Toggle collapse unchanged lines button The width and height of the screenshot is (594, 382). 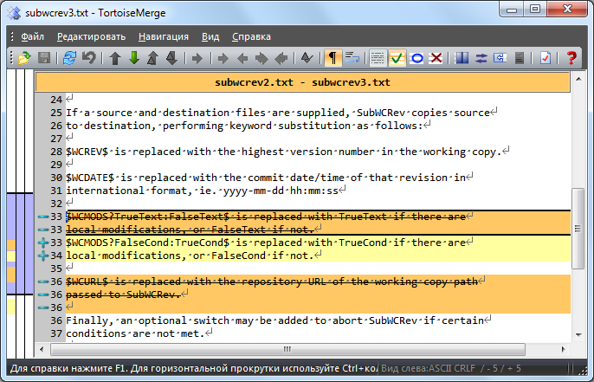click(x=378, y=58)
